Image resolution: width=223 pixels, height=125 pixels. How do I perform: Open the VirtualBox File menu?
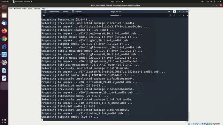[x=11, y=9]
